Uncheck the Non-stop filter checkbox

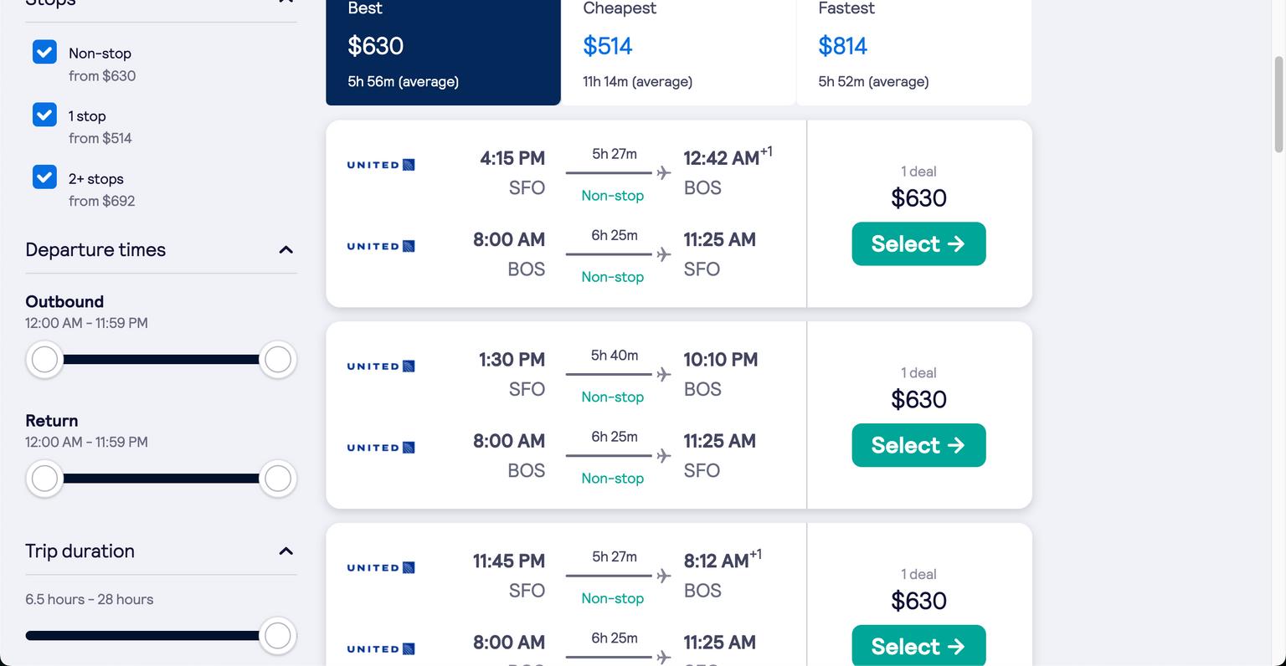(44, 52)
